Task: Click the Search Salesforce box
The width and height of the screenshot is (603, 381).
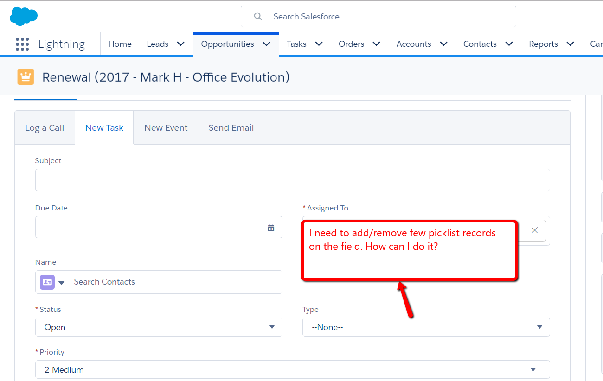Action: [378, 17]
